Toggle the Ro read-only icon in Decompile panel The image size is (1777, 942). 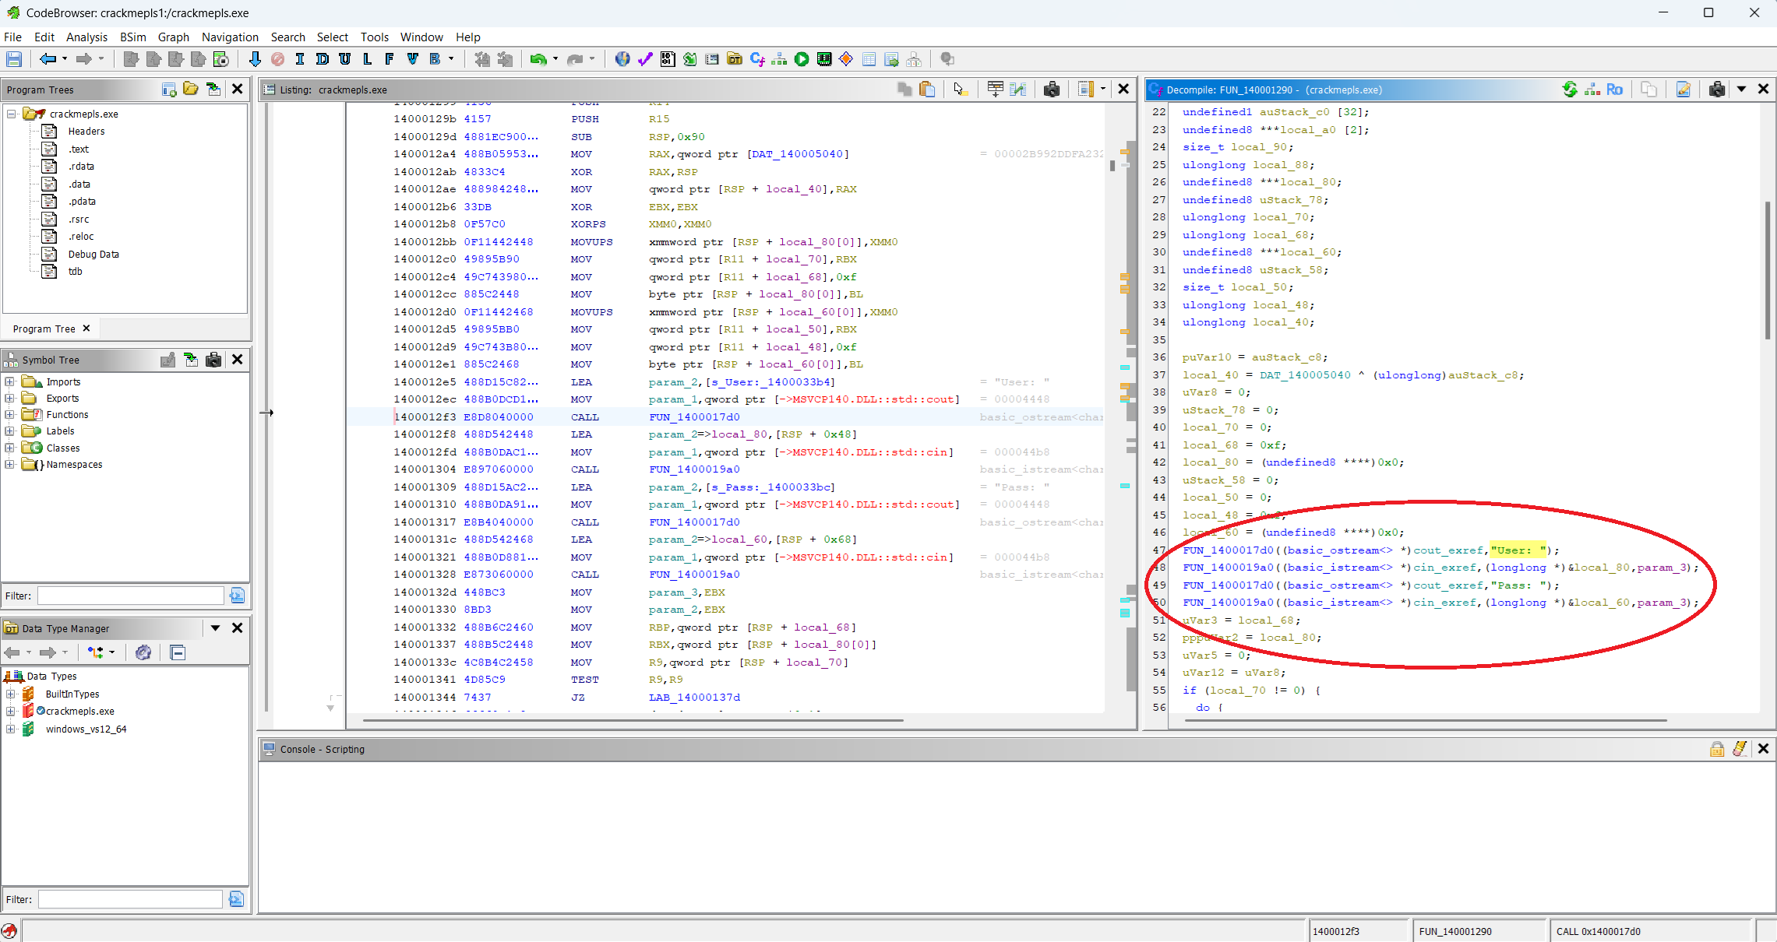1615,90
